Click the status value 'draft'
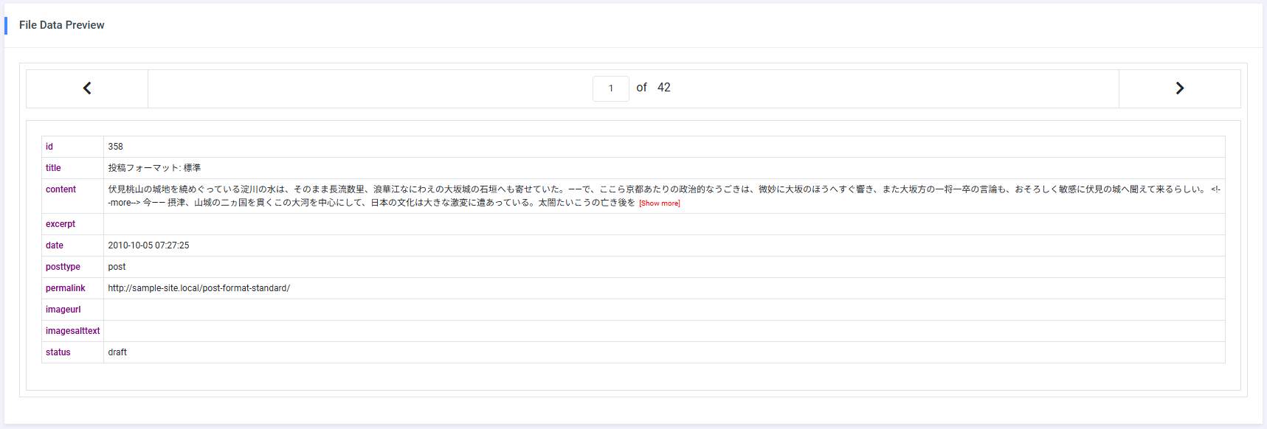 click(x=117, y=352)
